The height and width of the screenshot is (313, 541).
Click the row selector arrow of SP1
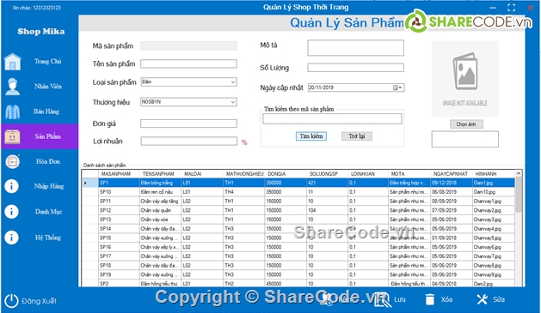(x=89, y=183)
